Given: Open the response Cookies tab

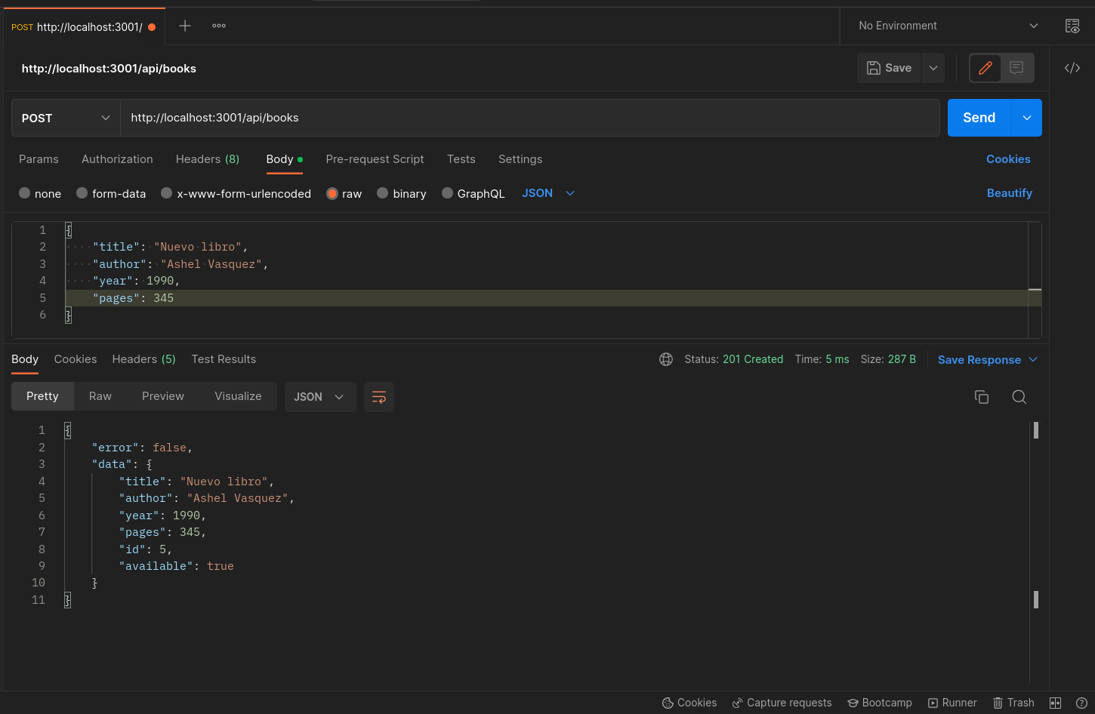Looking at the screenshot, I should coord(76,359).
